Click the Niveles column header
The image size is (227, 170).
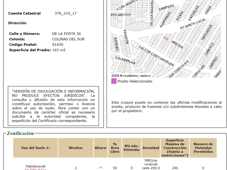[76, 148]
